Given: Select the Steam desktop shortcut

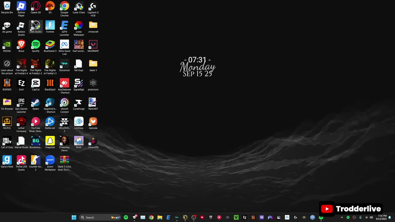Looking at the screenshot, I should tap(35, 105).
